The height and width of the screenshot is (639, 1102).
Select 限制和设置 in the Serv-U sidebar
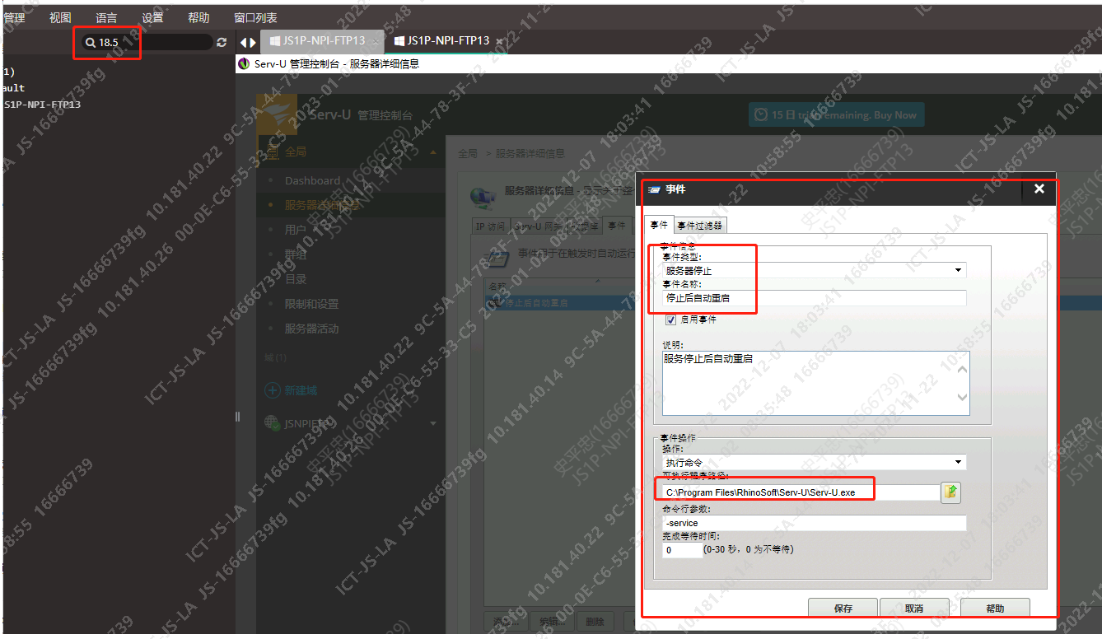311,304
